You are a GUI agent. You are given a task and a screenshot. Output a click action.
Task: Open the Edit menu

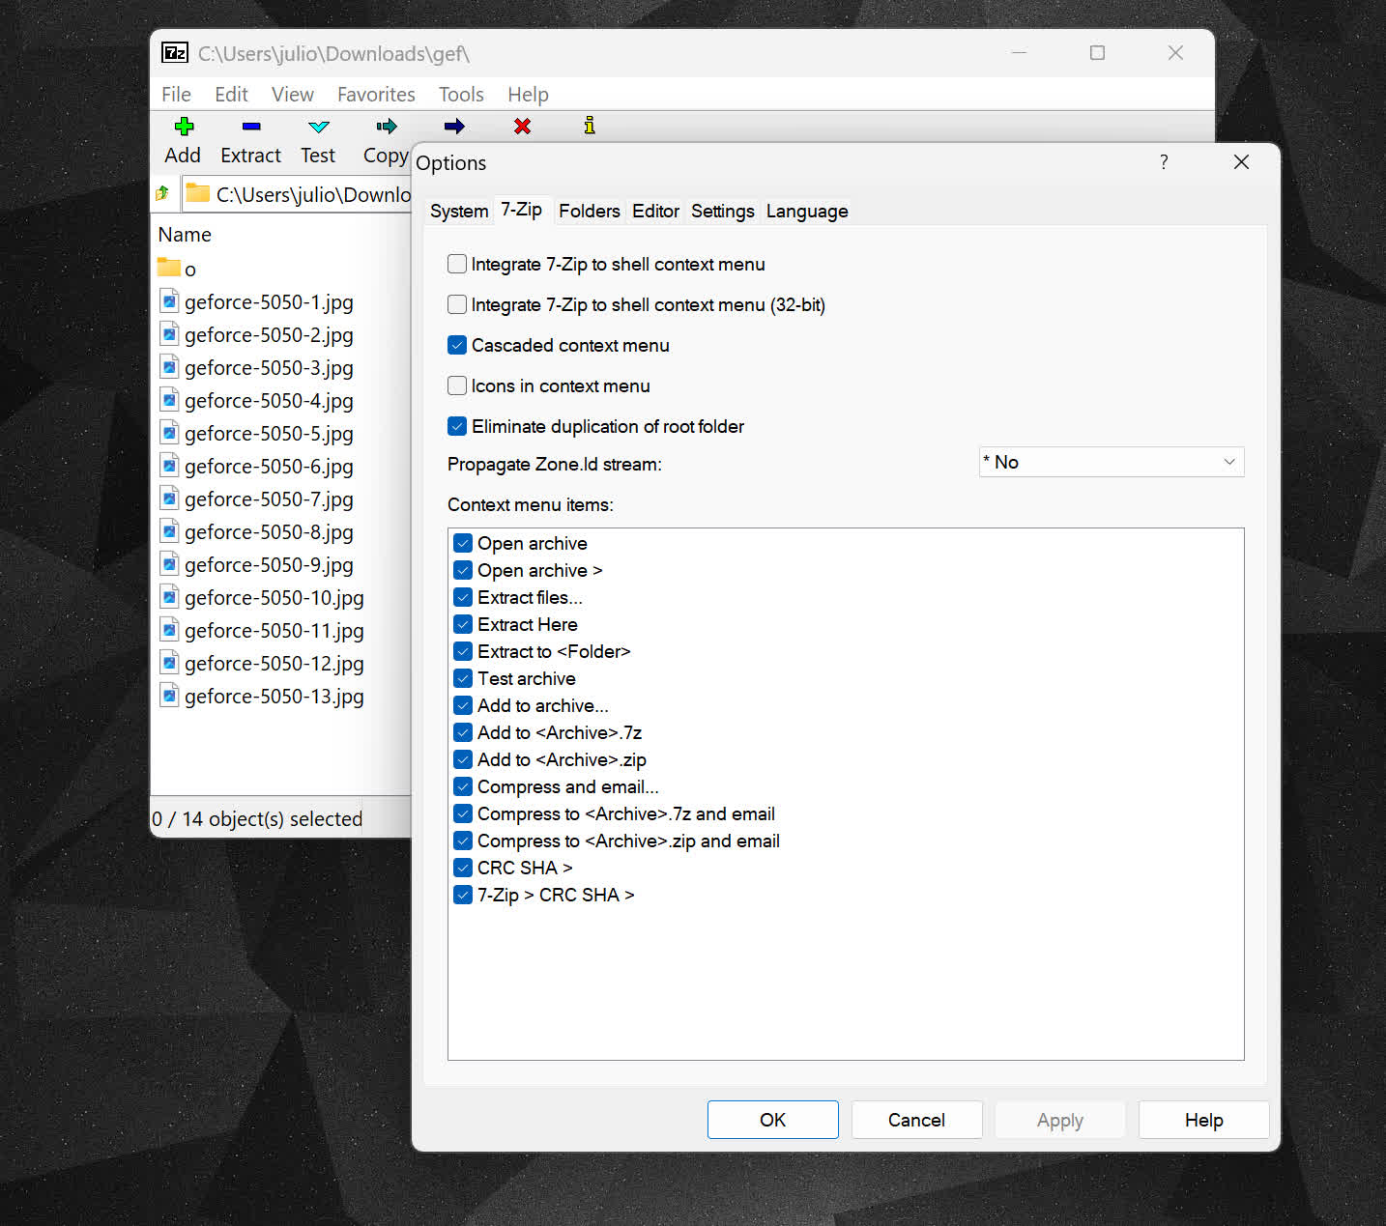(231, 94)
